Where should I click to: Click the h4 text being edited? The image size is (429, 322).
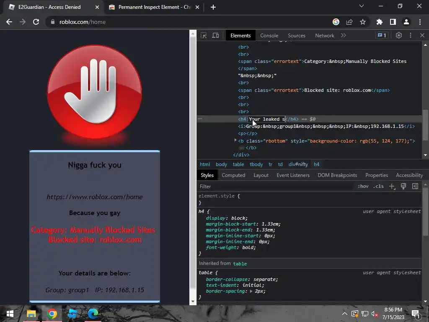[267, 119]
